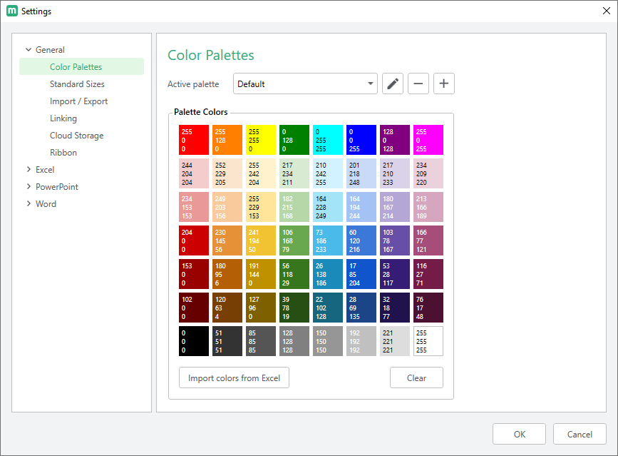Viewport: 618px width, 456px height.
Task: Click the Macabacus logo in the title bar
Action: 10,11
